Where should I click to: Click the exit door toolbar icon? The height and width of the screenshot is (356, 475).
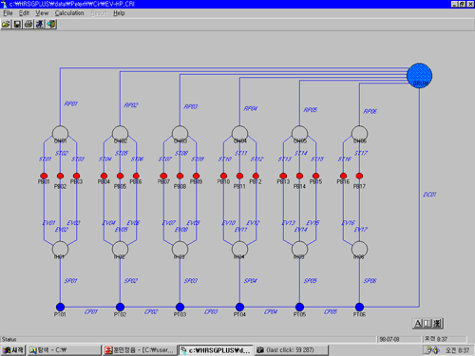coord(51,24)
